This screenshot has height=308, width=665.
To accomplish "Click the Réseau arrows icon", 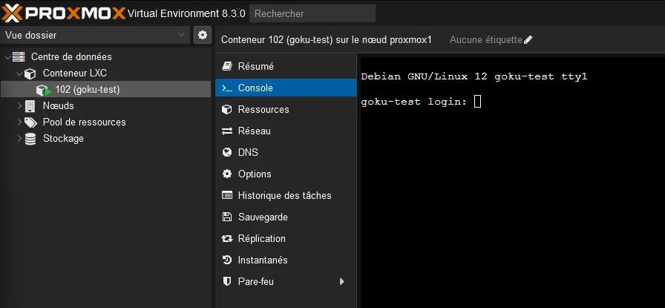I will click(x=227, y=131).
